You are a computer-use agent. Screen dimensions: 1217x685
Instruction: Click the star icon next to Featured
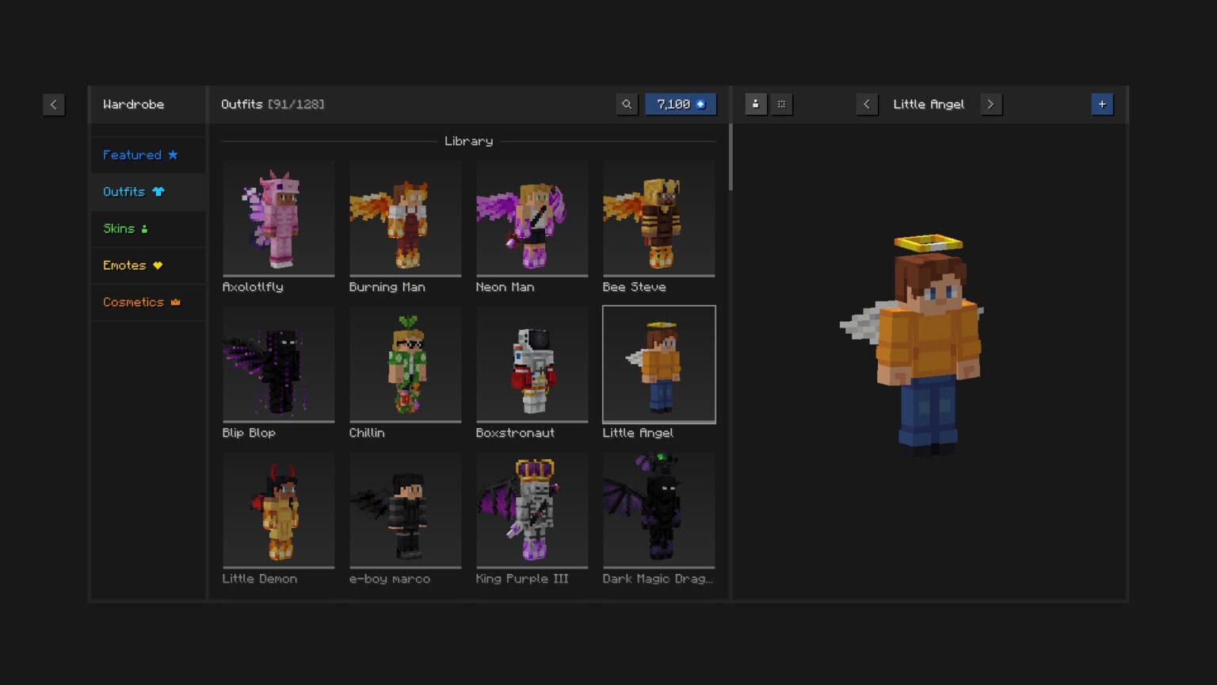coord(174,155)
